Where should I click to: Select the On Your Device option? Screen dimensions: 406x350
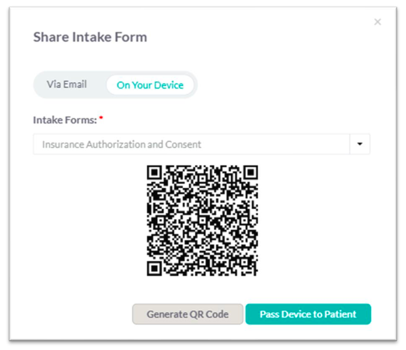(x=150, y=85)
